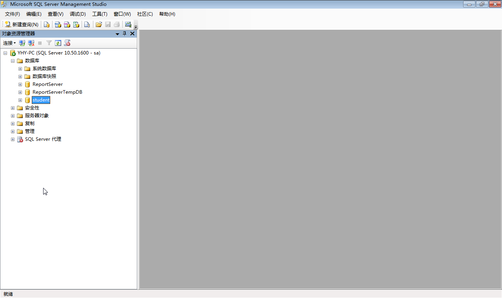Screen dimensions: 502x298
Task: Expand the 管理 folder
Action: (13, 131)
